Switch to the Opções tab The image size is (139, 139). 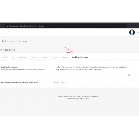(x=34, y=57)
